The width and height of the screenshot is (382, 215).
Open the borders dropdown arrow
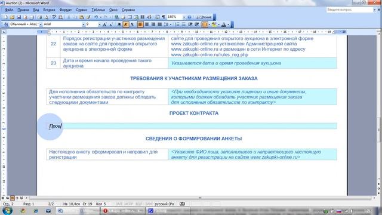(x=210, y=24)
